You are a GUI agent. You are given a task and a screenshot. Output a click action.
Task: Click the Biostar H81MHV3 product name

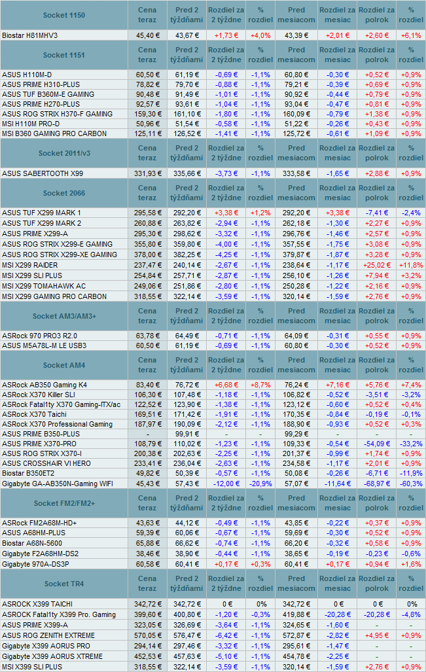[30, 35]
